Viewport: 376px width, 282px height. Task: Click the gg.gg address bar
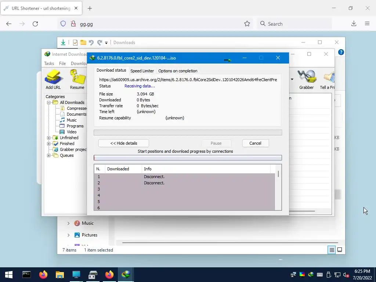[155, 24]
